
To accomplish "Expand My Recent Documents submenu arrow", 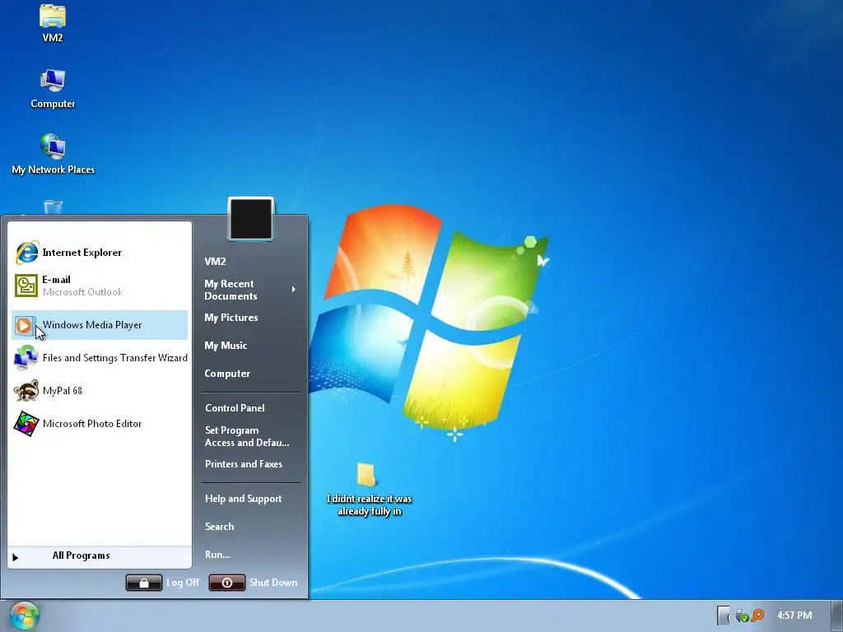I will pyautogui.click(x=294, y=290).
